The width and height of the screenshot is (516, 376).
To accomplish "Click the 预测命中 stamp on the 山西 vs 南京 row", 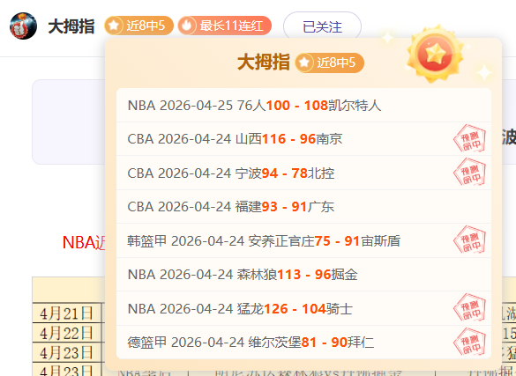I will (469, 138).
